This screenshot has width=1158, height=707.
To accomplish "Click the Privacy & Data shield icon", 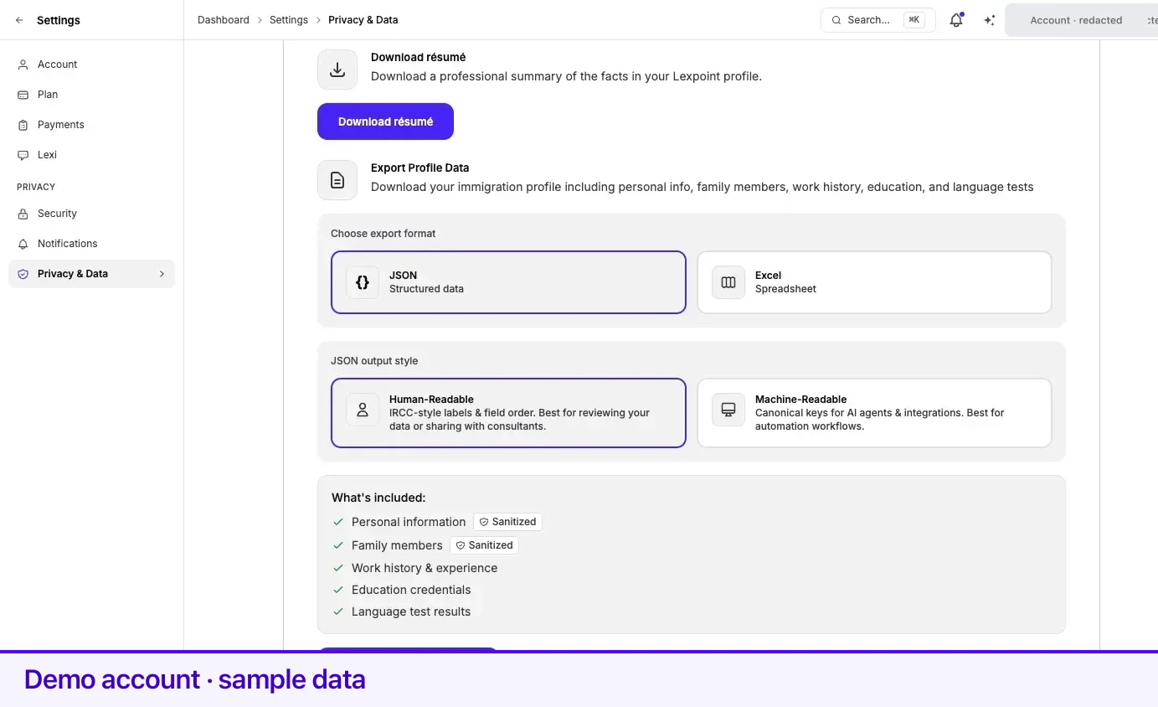I will click(23, 274).
